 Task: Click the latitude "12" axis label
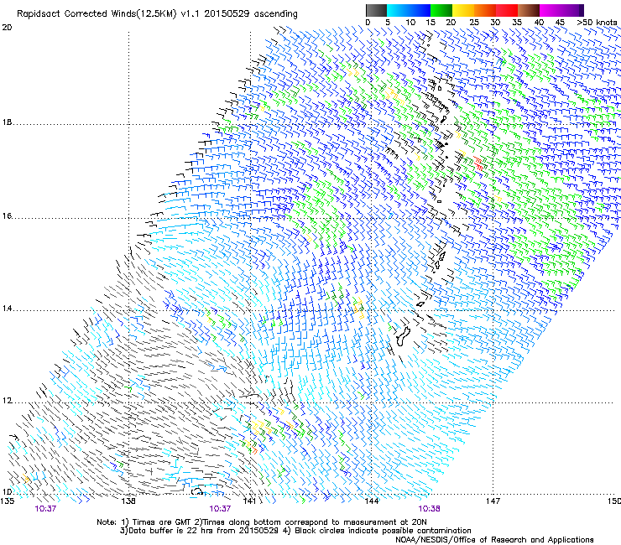pyautogui.click(x=7, y=401)
